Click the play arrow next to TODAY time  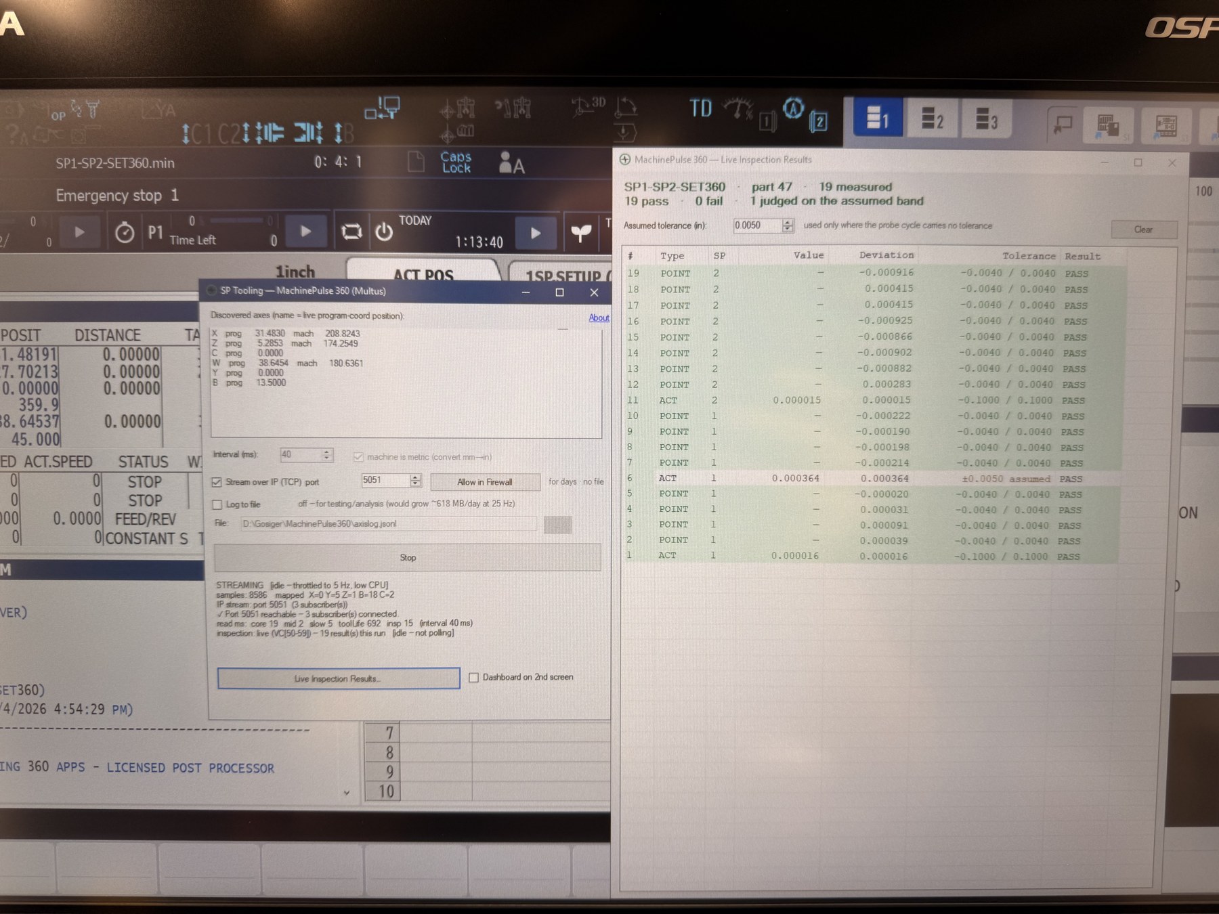(536, 233)
